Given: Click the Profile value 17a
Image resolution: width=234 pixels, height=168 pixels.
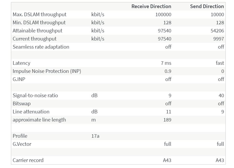Looking at the screenshot, I should pyautogui.click(x=95, y=136).
